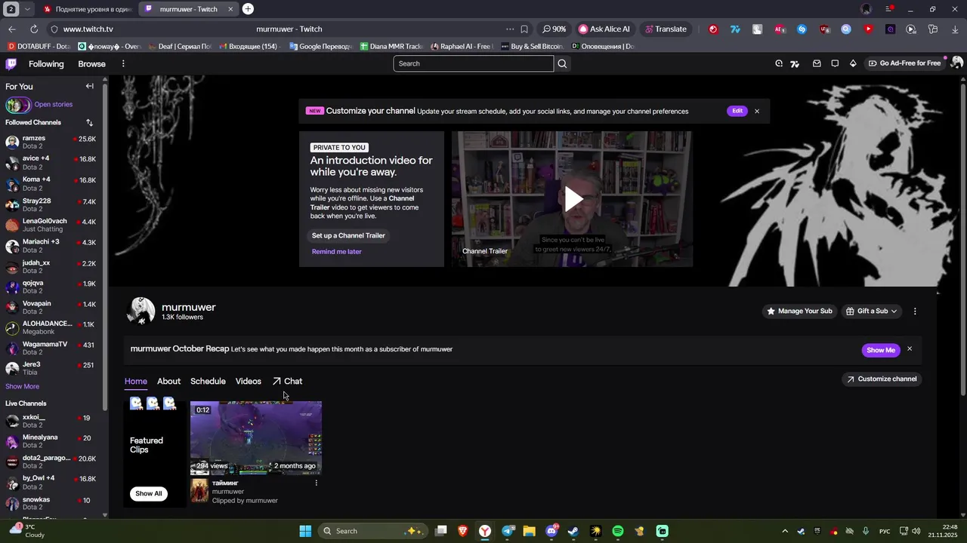Open Twitch inbox whispers envelope icon
Image resolution: width=967 pixels, height=543 pixels.
(817, 63)
